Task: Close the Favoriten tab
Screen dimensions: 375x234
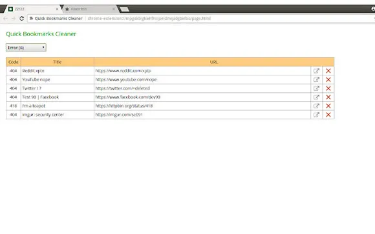Action: coord(114,9)
